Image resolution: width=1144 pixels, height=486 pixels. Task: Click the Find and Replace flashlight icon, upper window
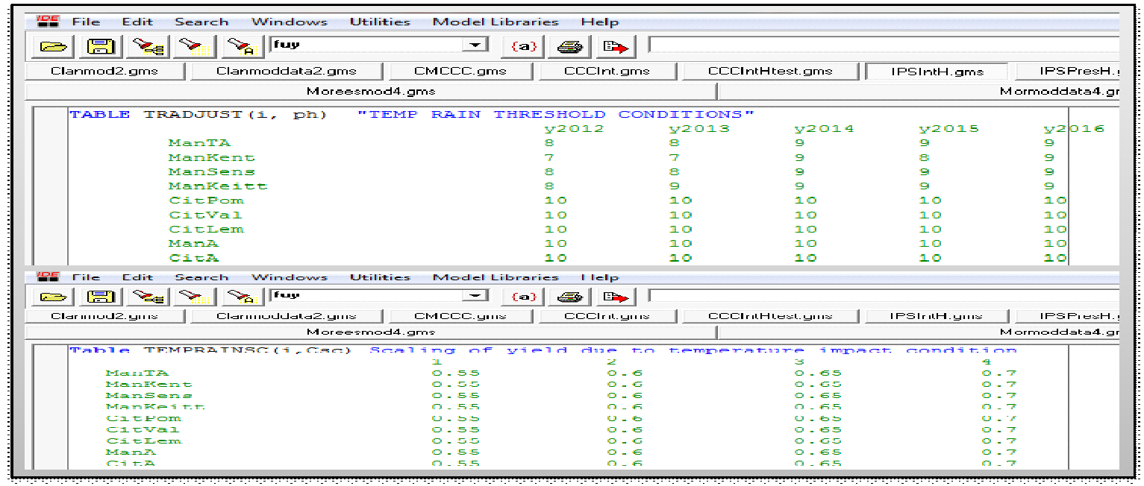(243, 47)
